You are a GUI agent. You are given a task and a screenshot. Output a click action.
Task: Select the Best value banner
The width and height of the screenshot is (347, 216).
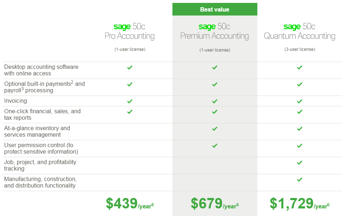click(x=215, y=9)
